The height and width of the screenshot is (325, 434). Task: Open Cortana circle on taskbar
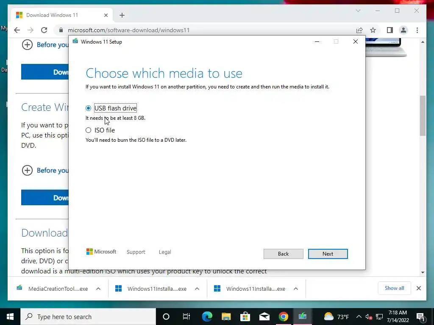tap(166, 317)
